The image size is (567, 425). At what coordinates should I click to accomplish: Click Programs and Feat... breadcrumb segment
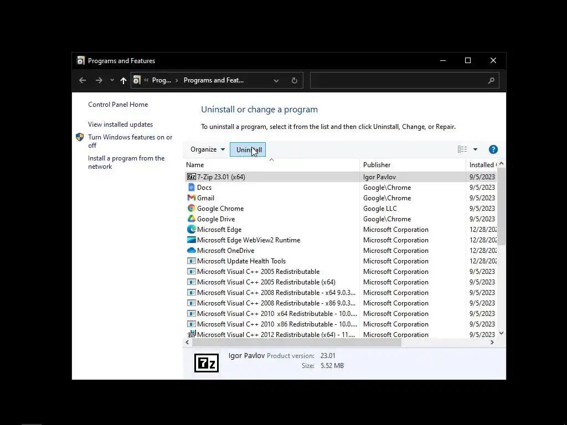[x=214, y=80]
